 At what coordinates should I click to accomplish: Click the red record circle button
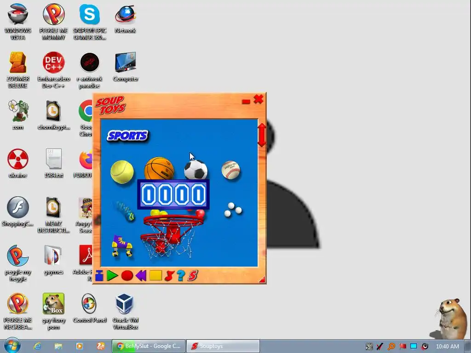coord(127,276)
